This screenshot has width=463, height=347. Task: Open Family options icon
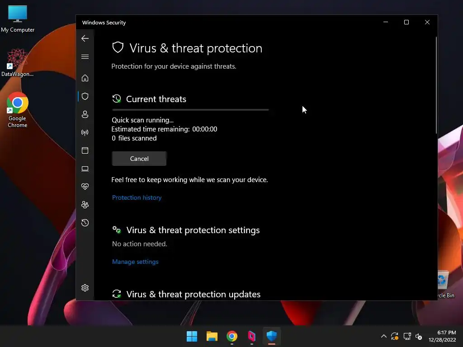(x=85, y=205)
